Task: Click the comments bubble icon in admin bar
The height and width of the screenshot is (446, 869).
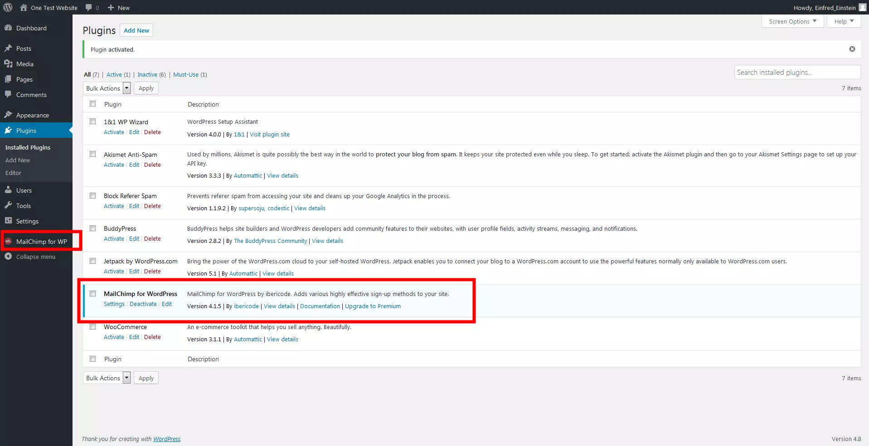Action: [x=89, y=8]
